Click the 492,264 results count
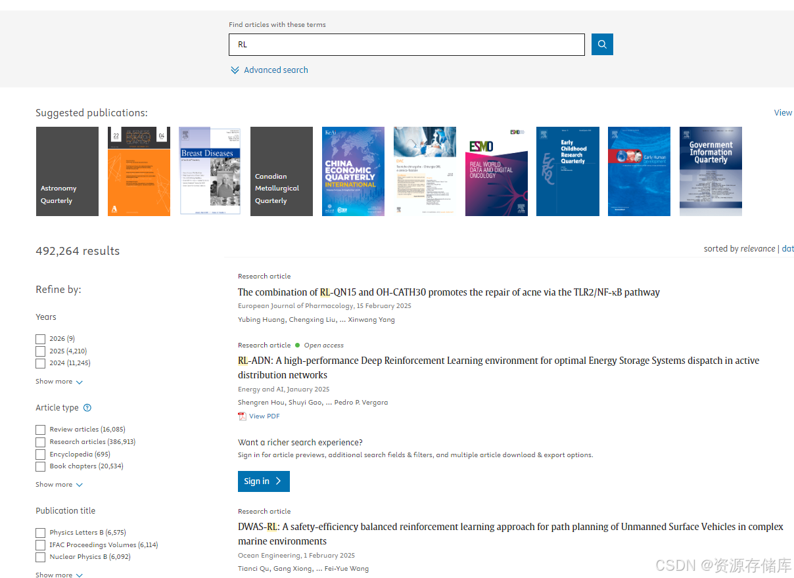Viewport: 794px width, 578px height. coord(78,251)
